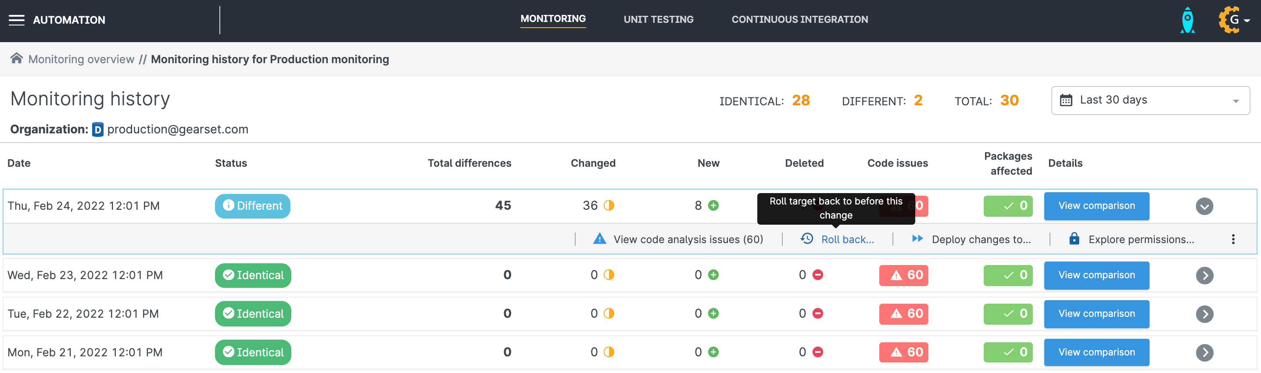Click the Monitoring overview breadcrumb link

tap(81, 59)
